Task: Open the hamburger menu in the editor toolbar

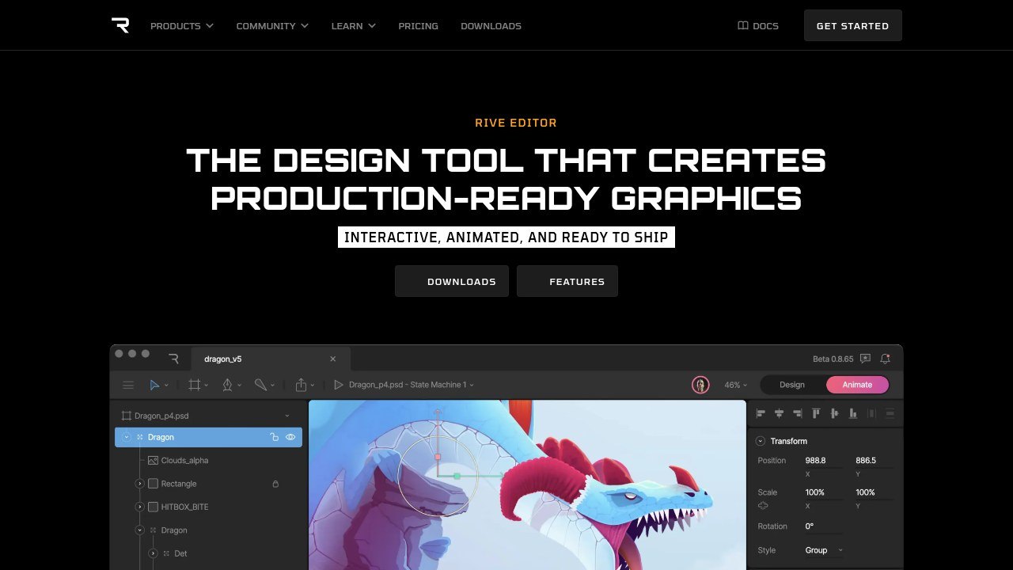Action: pos(128,385)
